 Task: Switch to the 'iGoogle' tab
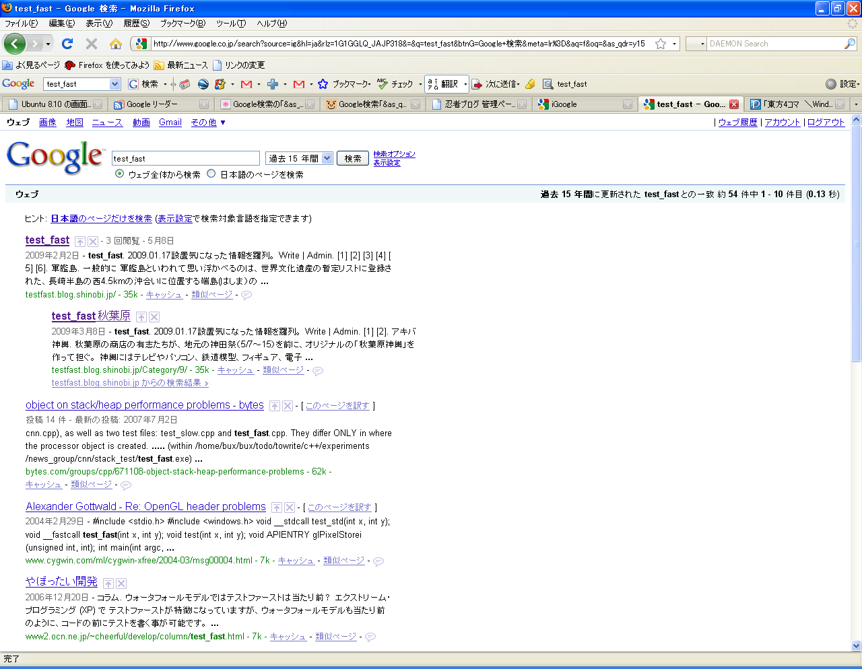(585, 104)
